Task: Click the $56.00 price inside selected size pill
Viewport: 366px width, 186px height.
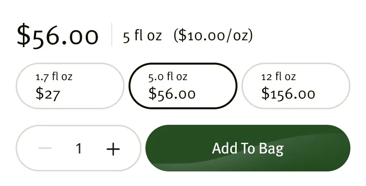Action: tap(172, 94)
